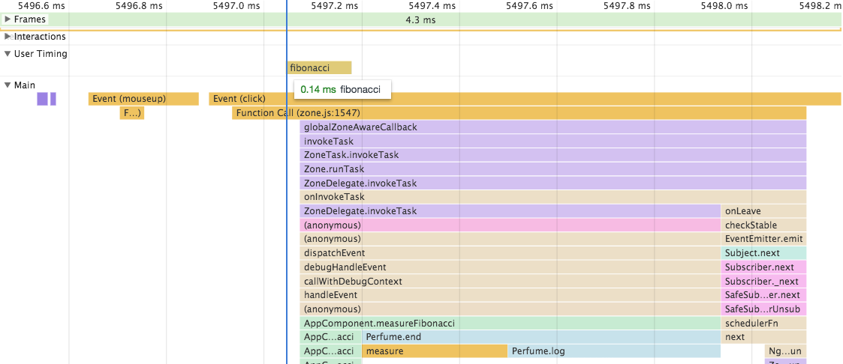Click the onInvokeTask flame bar
The height and width of the screenshot is (364, 843).
click(553, 197)
